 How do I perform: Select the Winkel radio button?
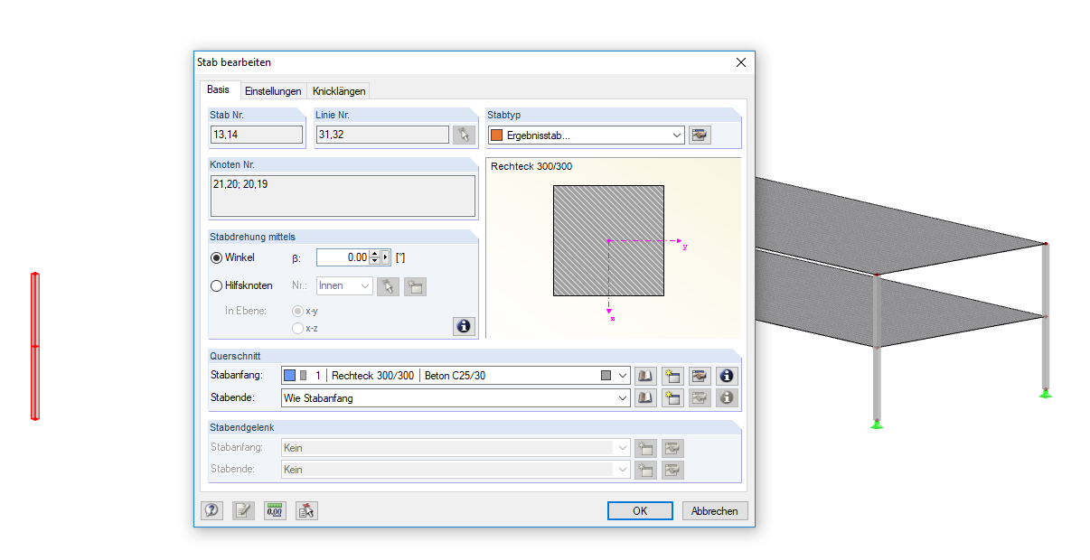pos(217,257)
